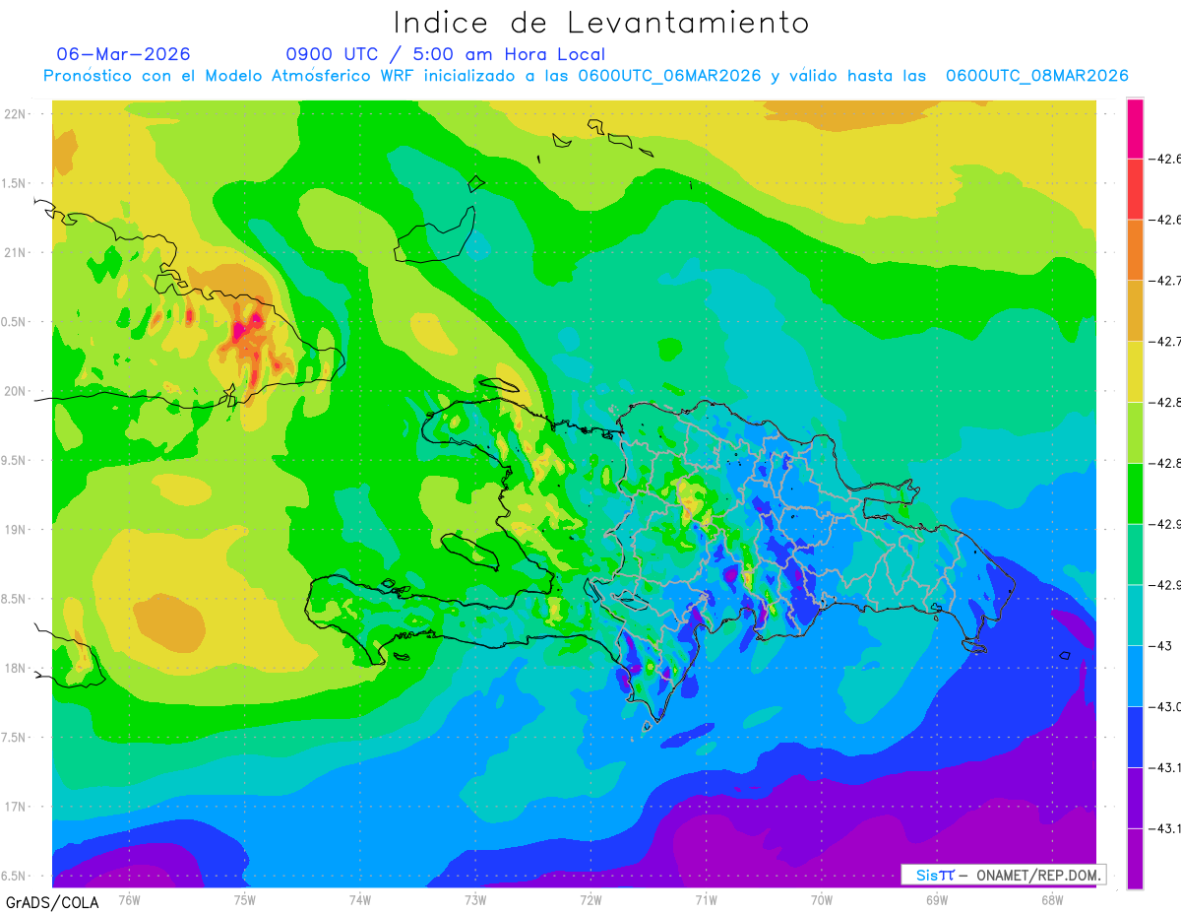Click the red swatch in the color legend
The image size is (1181, 913).
tap(1135, 189)
